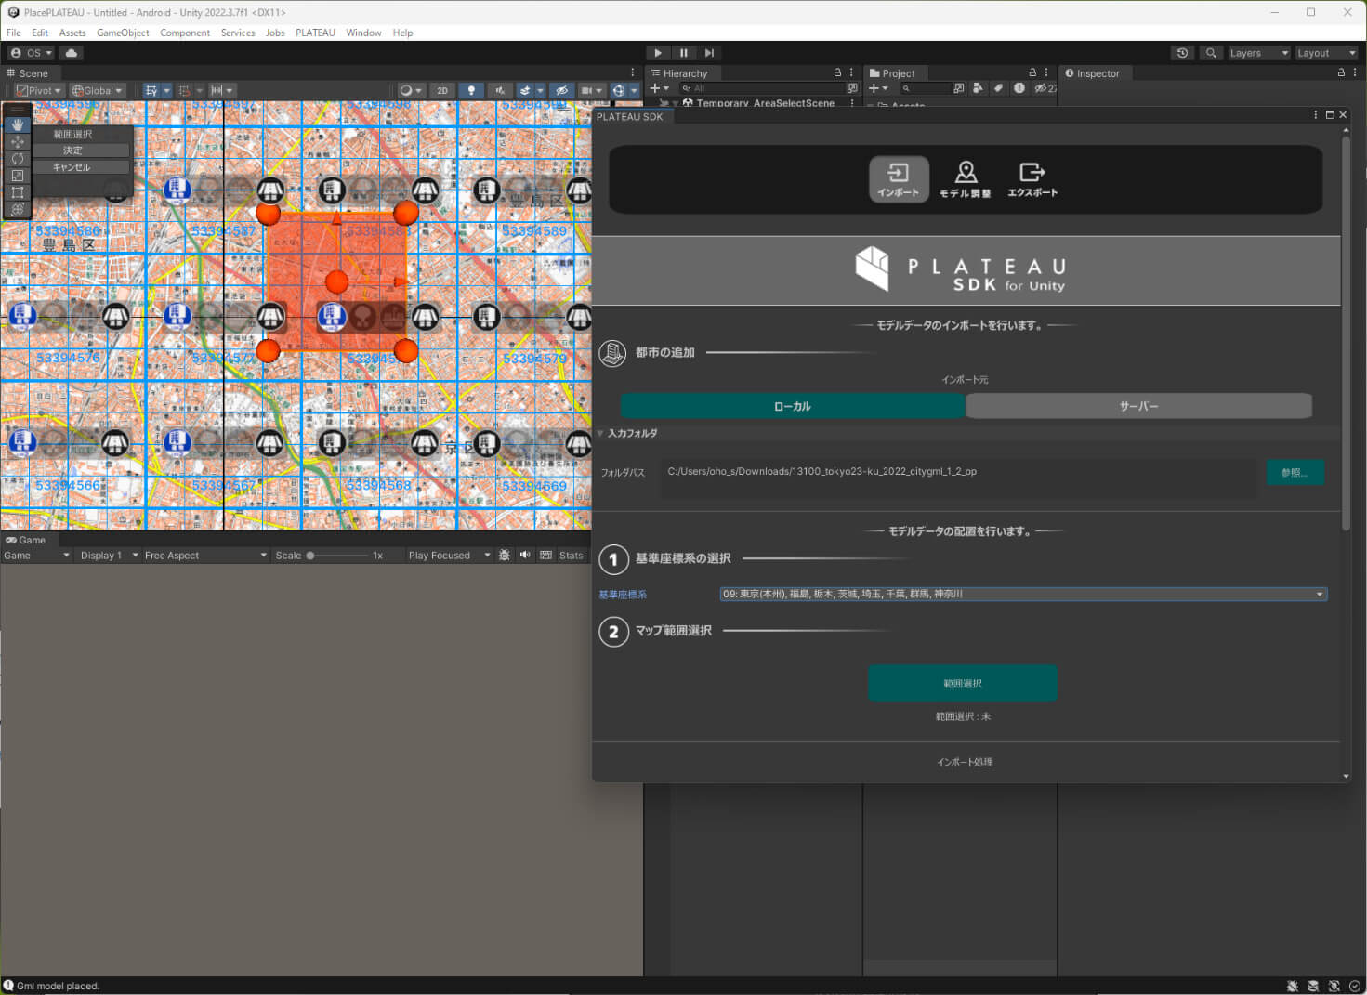Screen dimensions: 1367x995
Task: Toggle Project hidden packages eye count
Action: pyautogui.click(x=1045, y=88)
